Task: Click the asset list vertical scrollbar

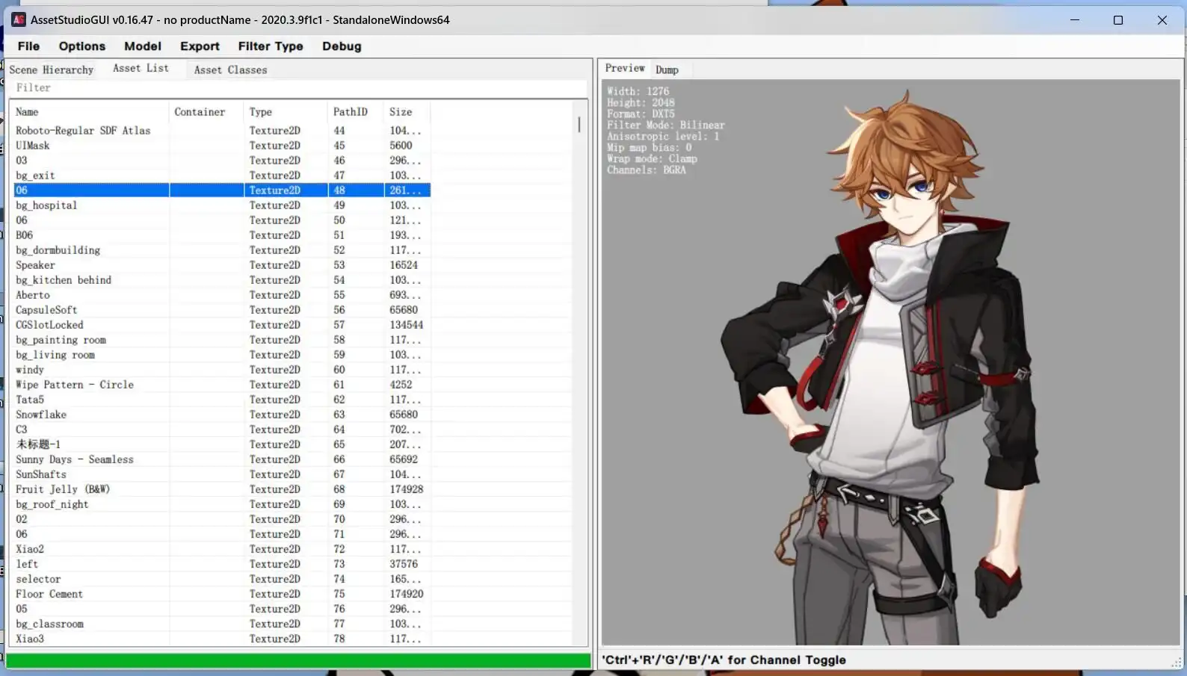Action: coord(579,124)
